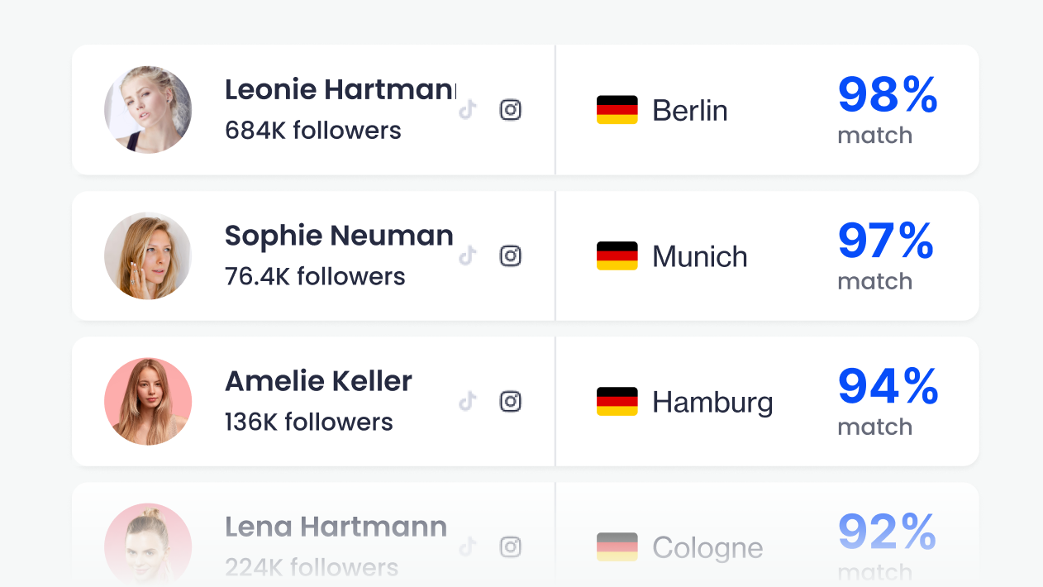
Task: Click the German flag beside Hamburg
Action: (x=617, y=402)
